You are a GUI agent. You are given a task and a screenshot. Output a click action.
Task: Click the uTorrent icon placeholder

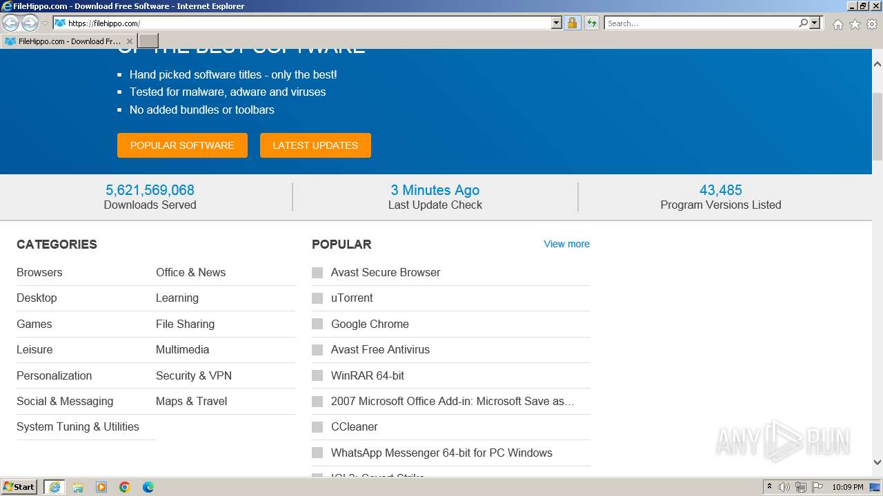coord(317,298)
